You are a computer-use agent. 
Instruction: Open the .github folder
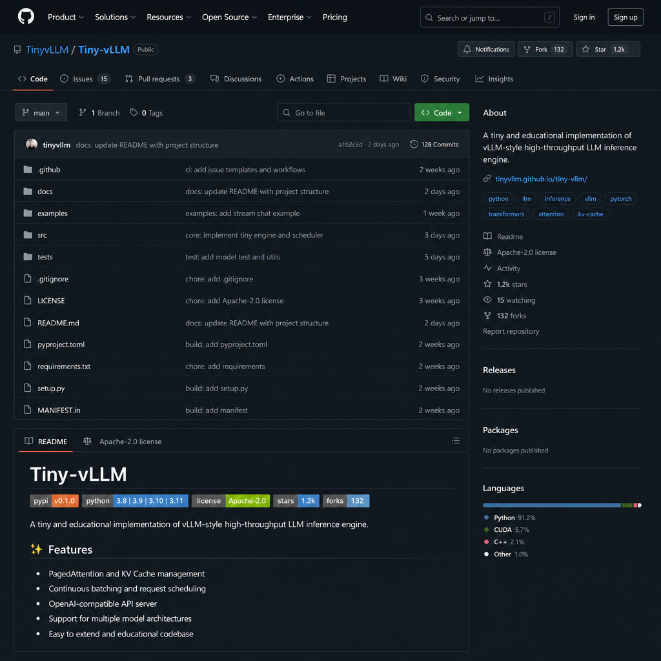pyautogui.click(x=49, y=170)
